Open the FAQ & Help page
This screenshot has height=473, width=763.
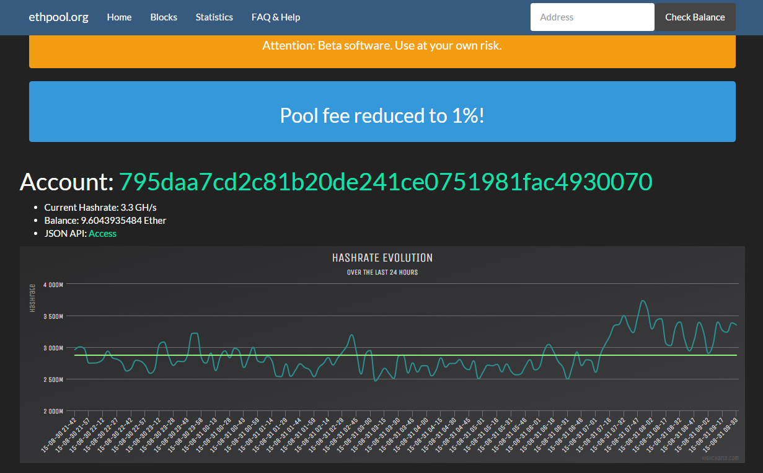(x=276, y=17)
